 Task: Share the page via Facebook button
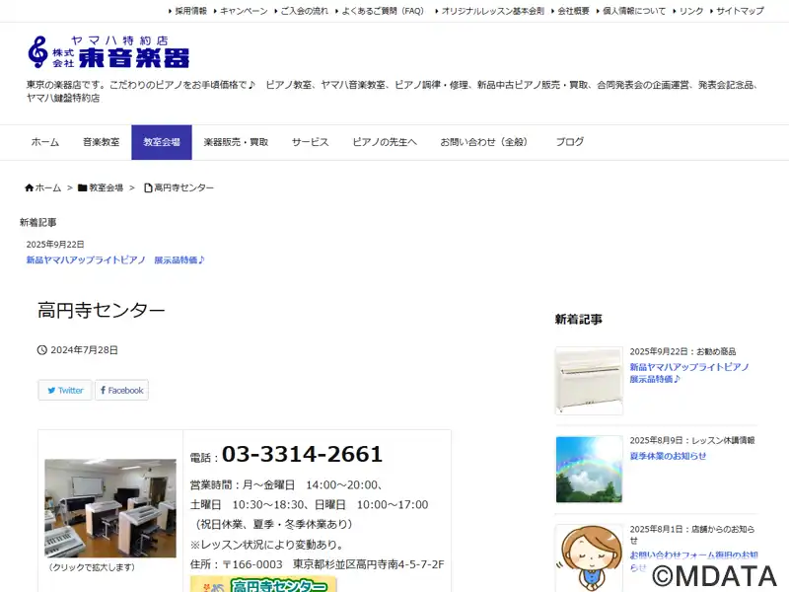click(x=121, y=390)
